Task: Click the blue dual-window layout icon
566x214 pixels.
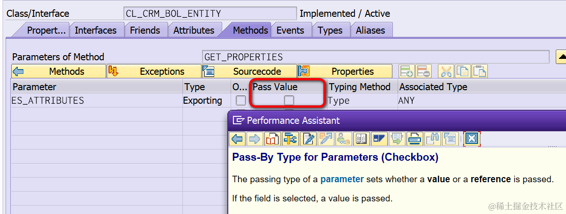Action: point(379,139)
